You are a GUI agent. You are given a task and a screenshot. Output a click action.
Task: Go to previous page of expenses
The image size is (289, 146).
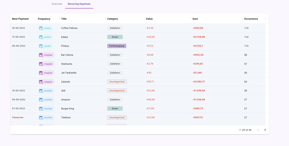point(258,130)
